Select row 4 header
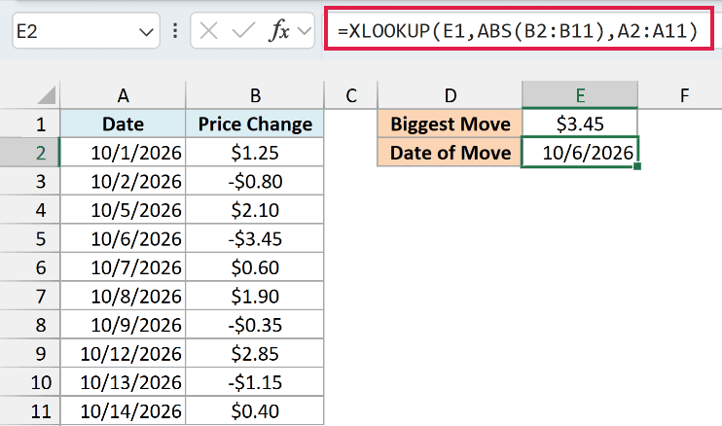The width and height of the screenshot is (722, 426). coord(30,210)
